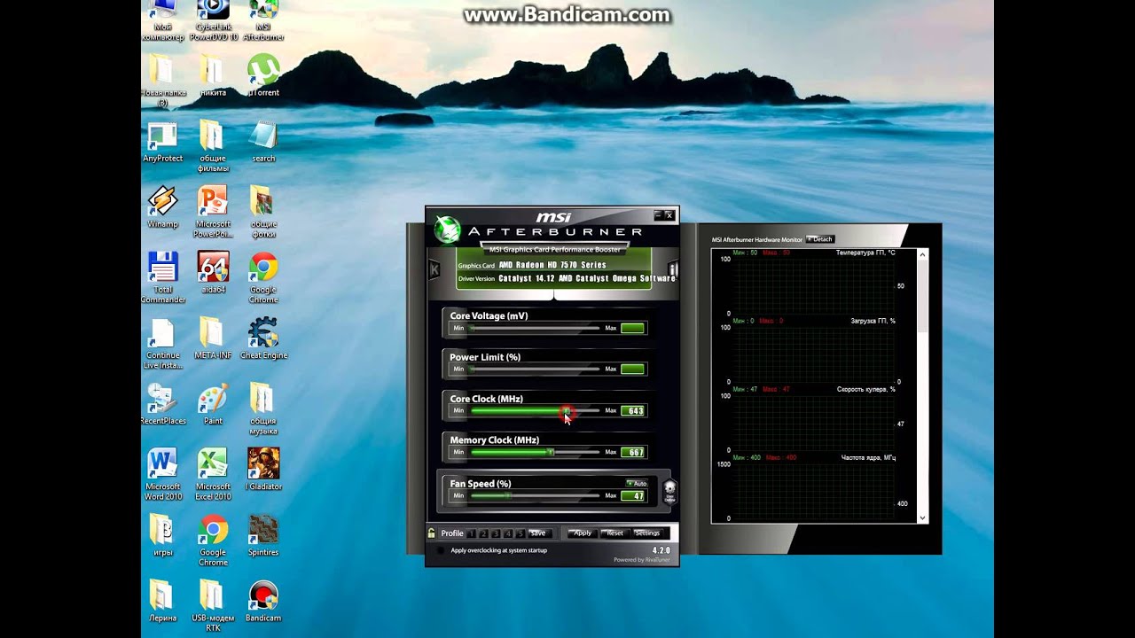Toggle Apply overclocking at system startup
Viewport: 1135px width, 638px height.
[x=441, y=550]
